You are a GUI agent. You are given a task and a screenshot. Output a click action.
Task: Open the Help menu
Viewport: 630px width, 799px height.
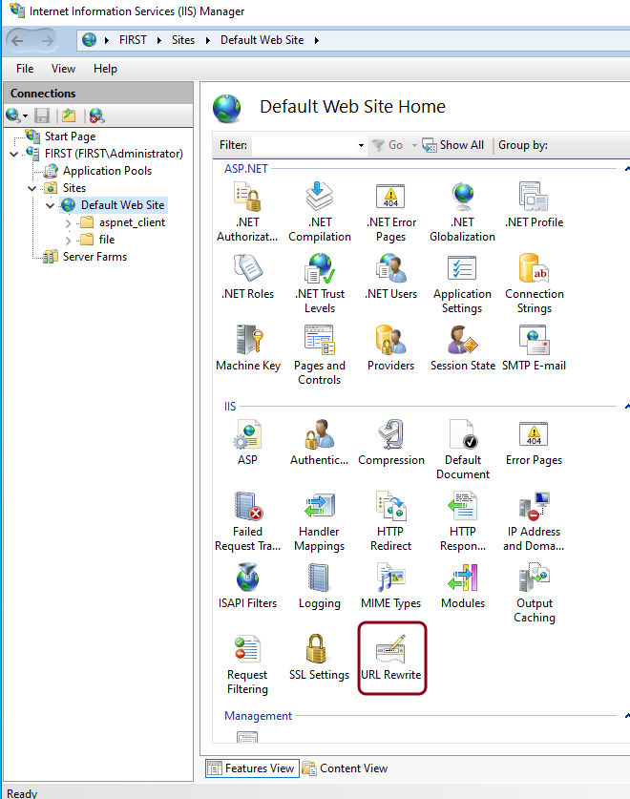tap(105, 69)
